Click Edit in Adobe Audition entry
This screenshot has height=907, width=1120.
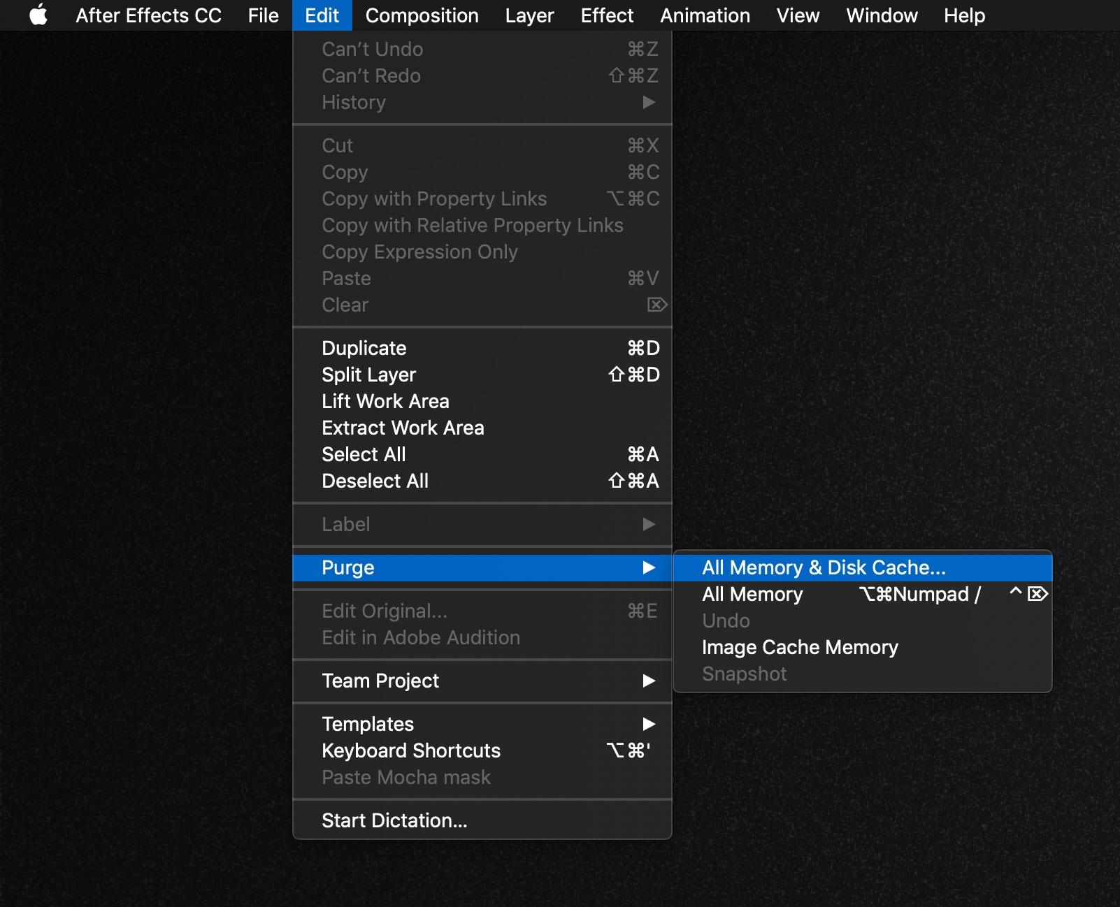[482, 637]
